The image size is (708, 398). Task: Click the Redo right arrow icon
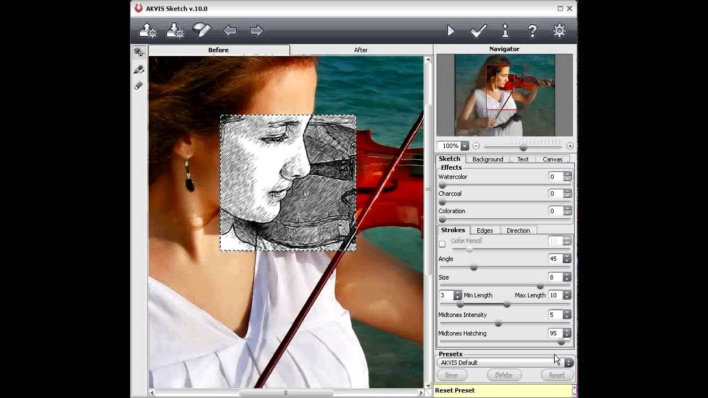257,30
